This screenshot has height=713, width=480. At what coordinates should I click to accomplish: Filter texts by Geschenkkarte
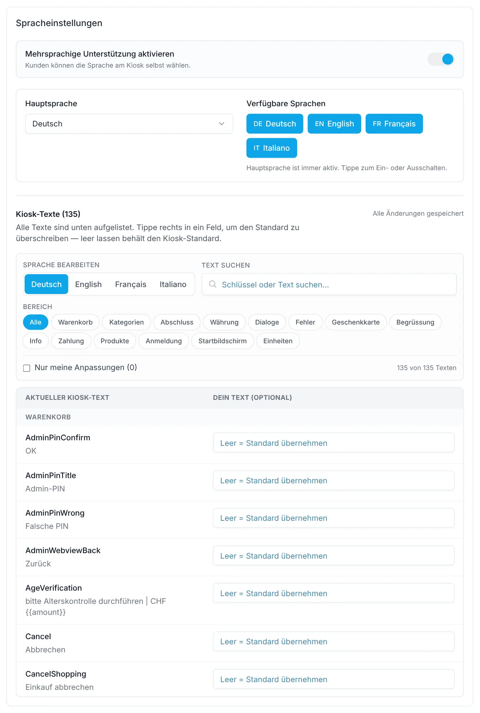click(356, 322)
